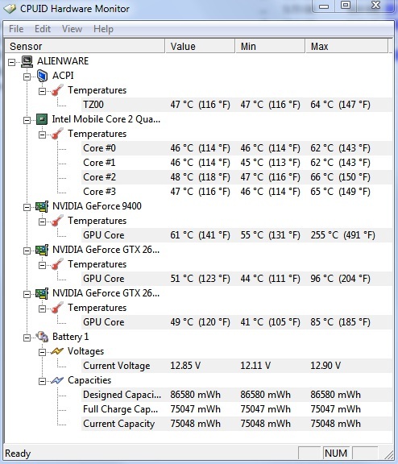Click the Voltages lightning bolt icon

pos(57,351)
